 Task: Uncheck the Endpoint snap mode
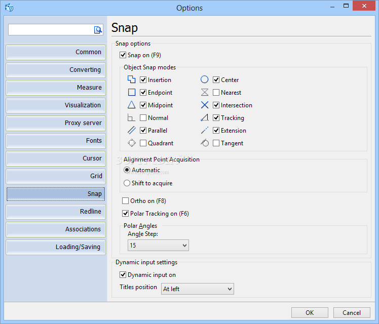point(143,93)
